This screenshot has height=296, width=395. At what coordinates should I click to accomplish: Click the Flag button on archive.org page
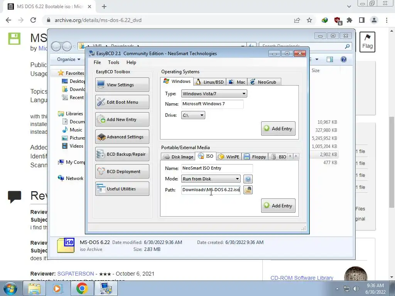pos(367,42)
